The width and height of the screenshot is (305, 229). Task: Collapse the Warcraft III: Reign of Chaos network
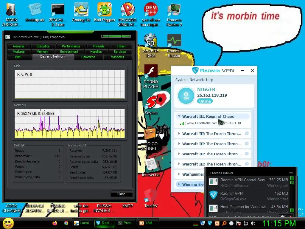click(x=179, y=116)
